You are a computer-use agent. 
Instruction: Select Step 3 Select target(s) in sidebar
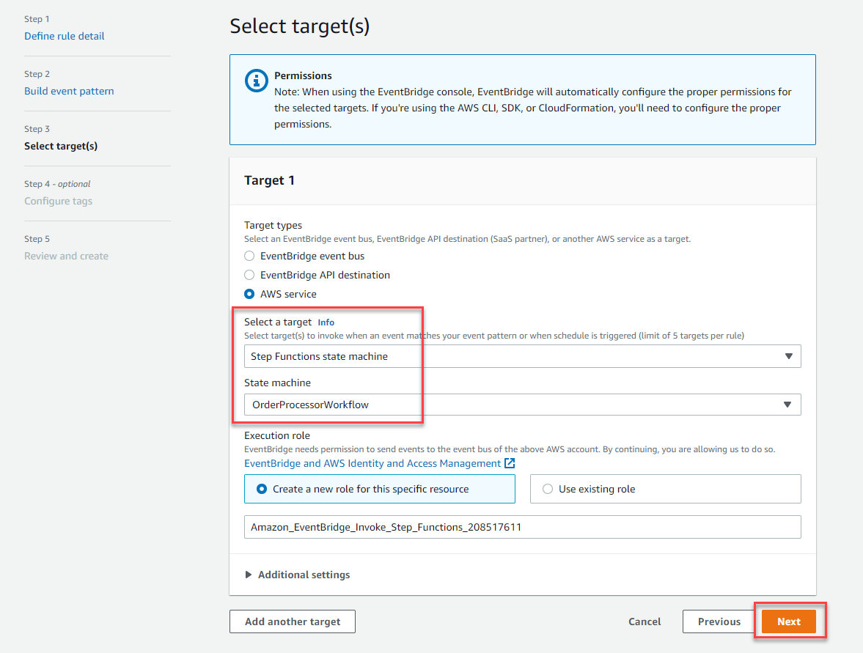click(61, 147)
